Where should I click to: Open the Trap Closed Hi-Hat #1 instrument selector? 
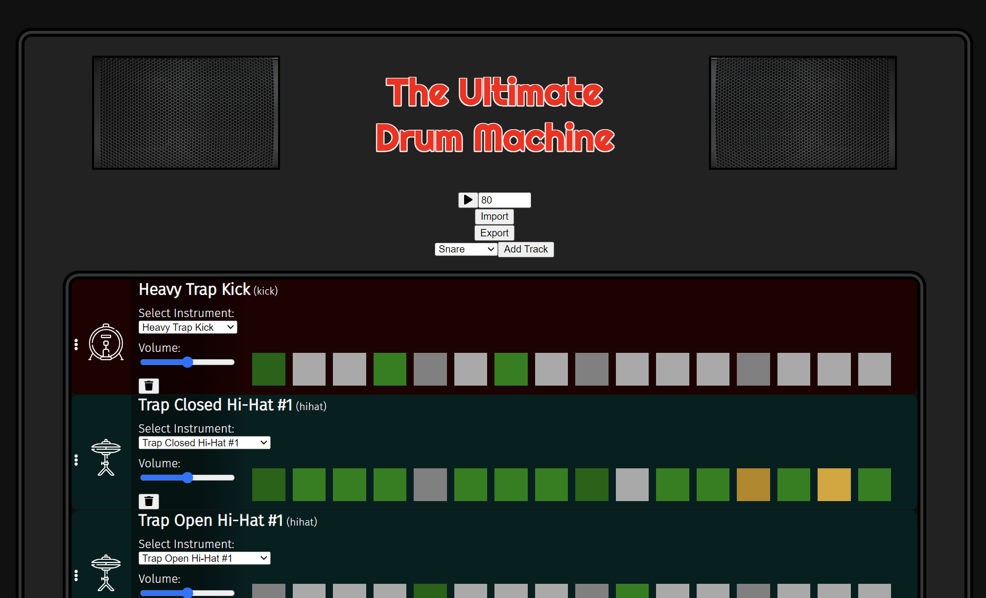(204, 442)
